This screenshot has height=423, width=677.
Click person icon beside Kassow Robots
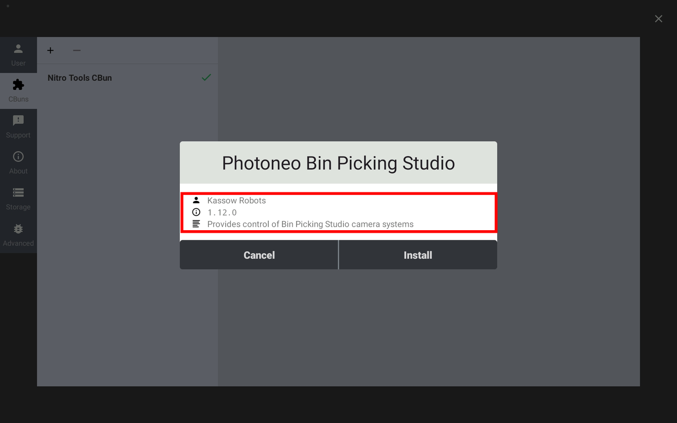(x=196, y=200)
